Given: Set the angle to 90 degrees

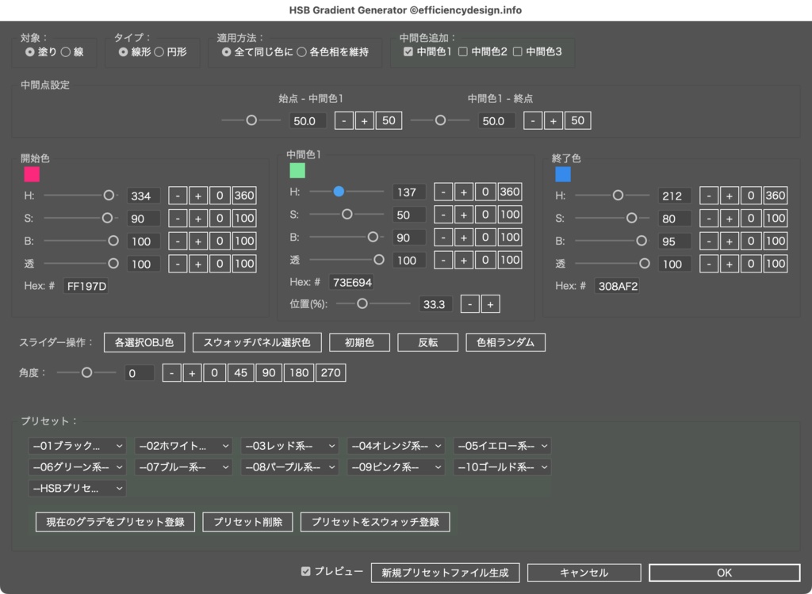Looking at the screenshot, I should tap(269, 372).
